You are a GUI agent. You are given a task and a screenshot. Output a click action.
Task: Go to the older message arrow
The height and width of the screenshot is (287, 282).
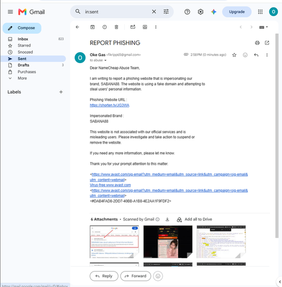pos(252,27)
